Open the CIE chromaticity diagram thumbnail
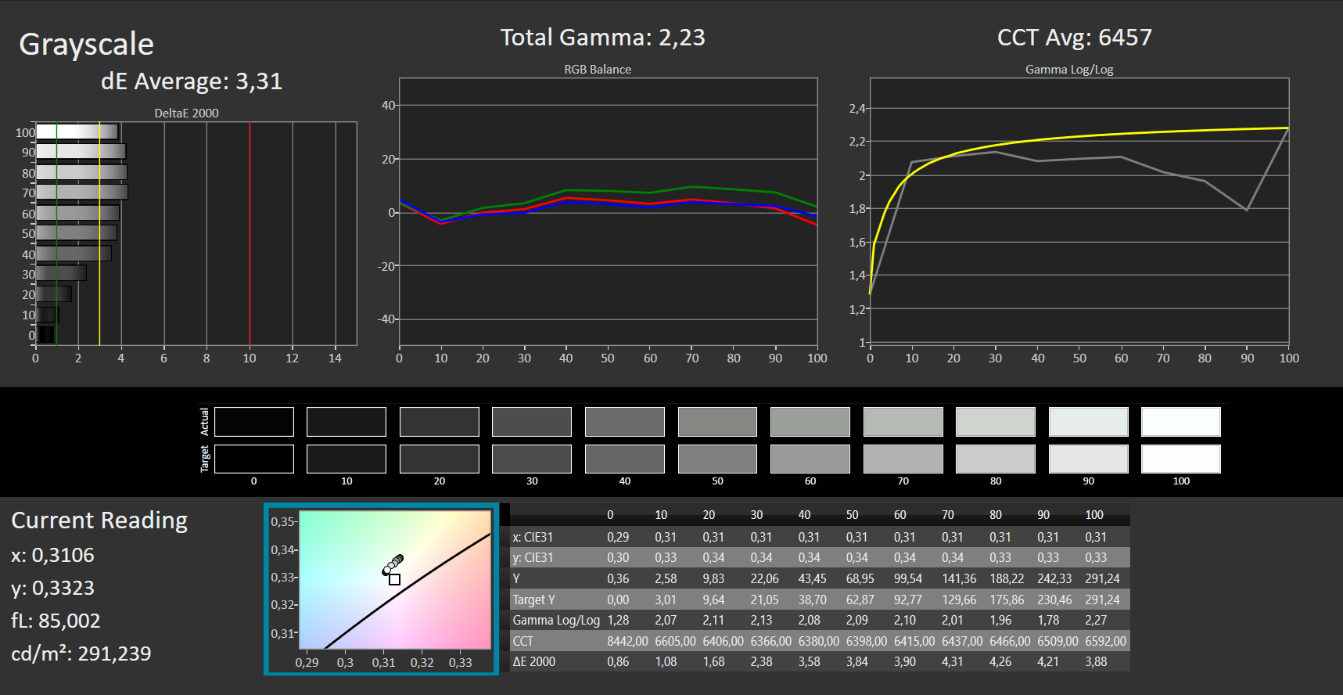The width and height of the screenshot is (1343, 695). [382, 589]
